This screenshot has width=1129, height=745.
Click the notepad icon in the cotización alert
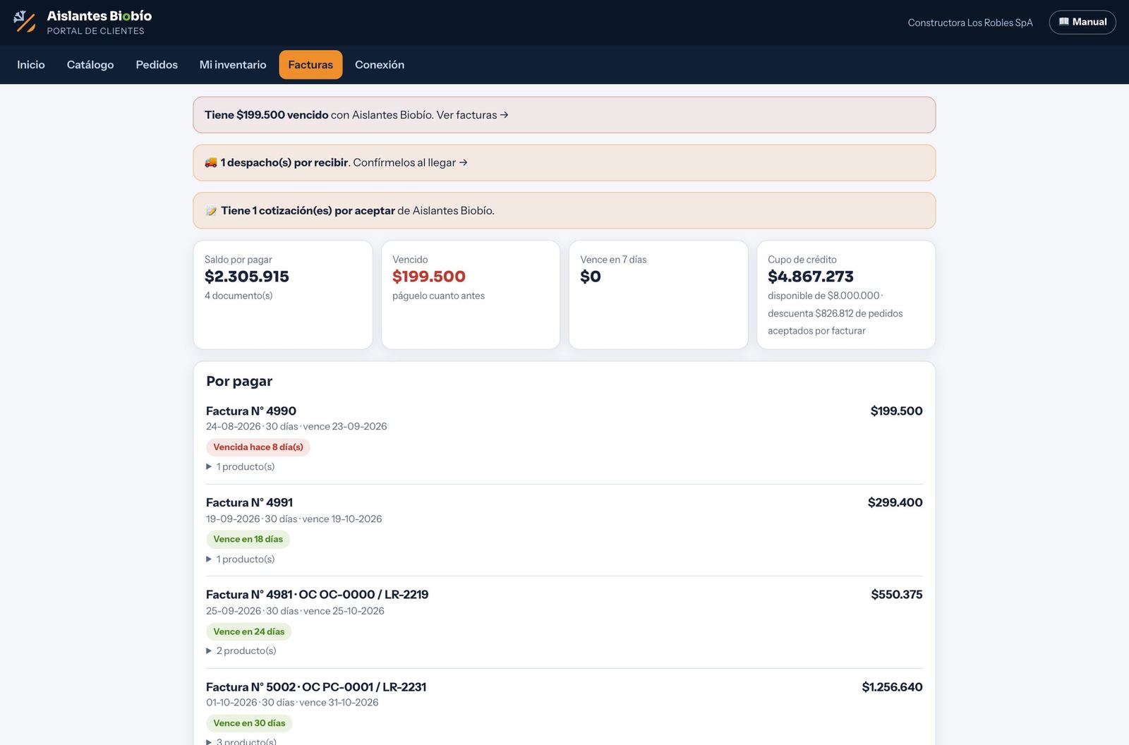click(211, 211)
